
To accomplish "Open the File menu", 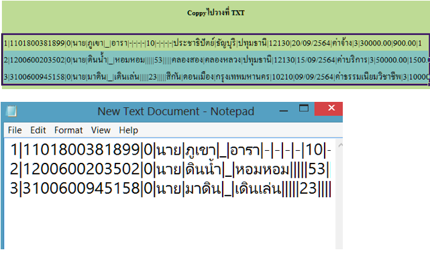I will tap(15, 130).
